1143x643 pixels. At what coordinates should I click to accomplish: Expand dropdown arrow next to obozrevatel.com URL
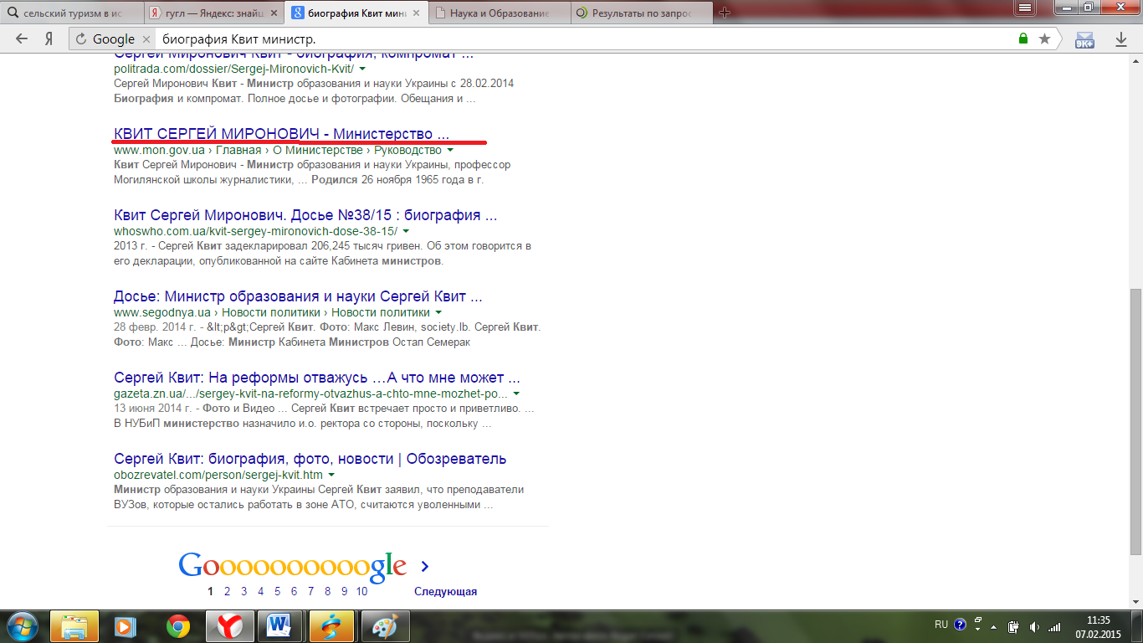[331, 475]
